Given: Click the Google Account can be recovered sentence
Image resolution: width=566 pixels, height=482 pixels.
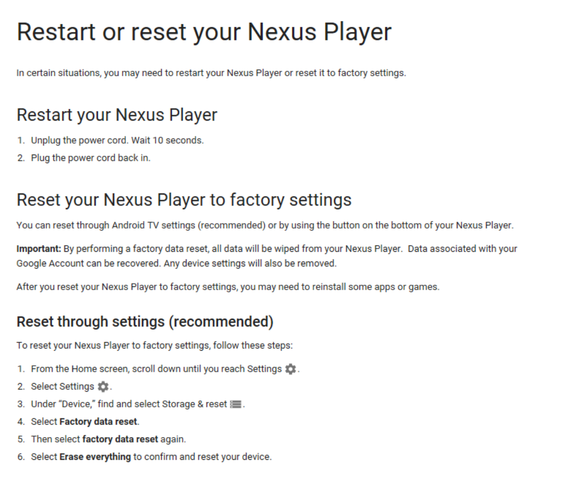Looking at the screenshot, I should 89,263.
